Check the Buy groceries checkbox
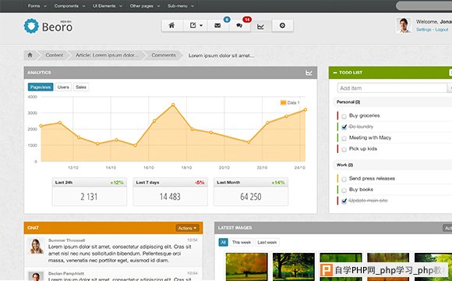The height and width of the screenshot is (281, 452). [344, 116]
